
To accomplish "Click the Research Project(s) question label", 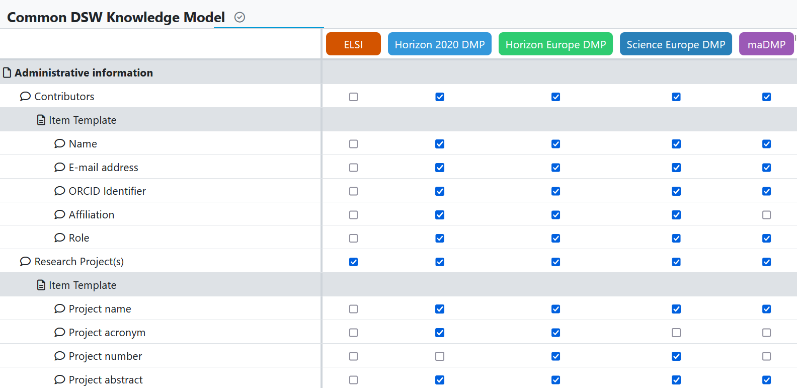I will pos(79,262).
